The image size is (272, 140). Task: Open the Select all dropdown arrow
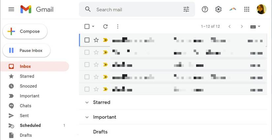[93, 26]
